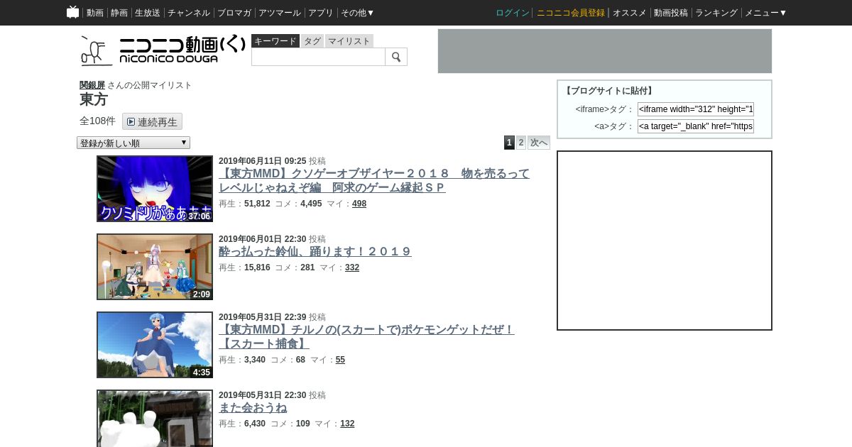Image resolution: width=852 pixels, height=447 pixels.
Task: Open ブロマガ in the top navigation
Action: (x=234, y=13)
